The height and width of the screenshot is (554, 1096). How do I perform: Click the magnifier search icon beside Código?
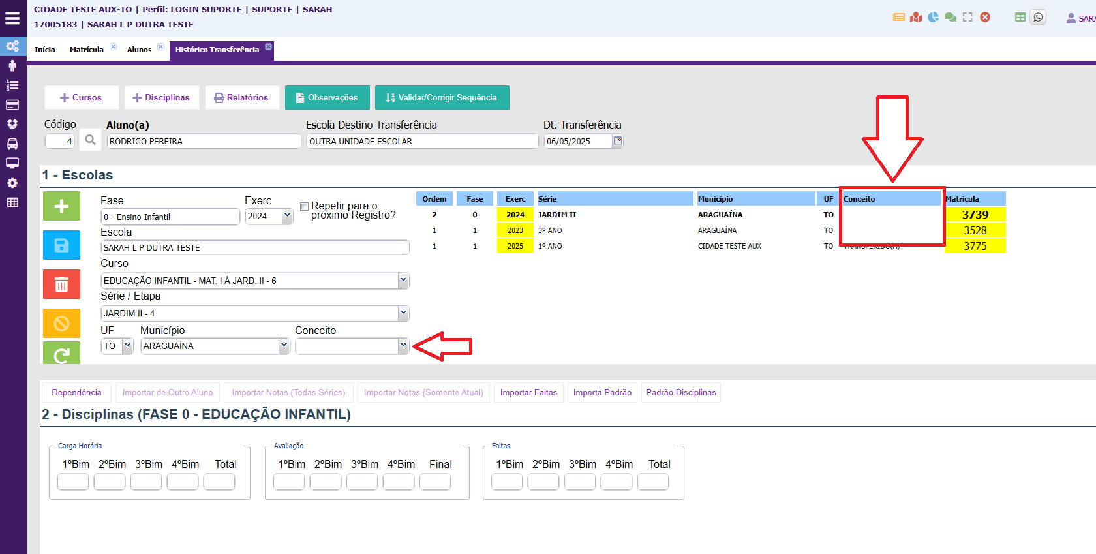(x=90, y=140)
